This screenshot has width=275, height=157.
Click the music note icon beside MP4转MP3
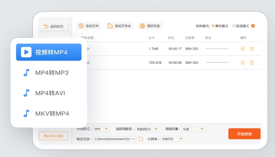click(x=26, y=73)
